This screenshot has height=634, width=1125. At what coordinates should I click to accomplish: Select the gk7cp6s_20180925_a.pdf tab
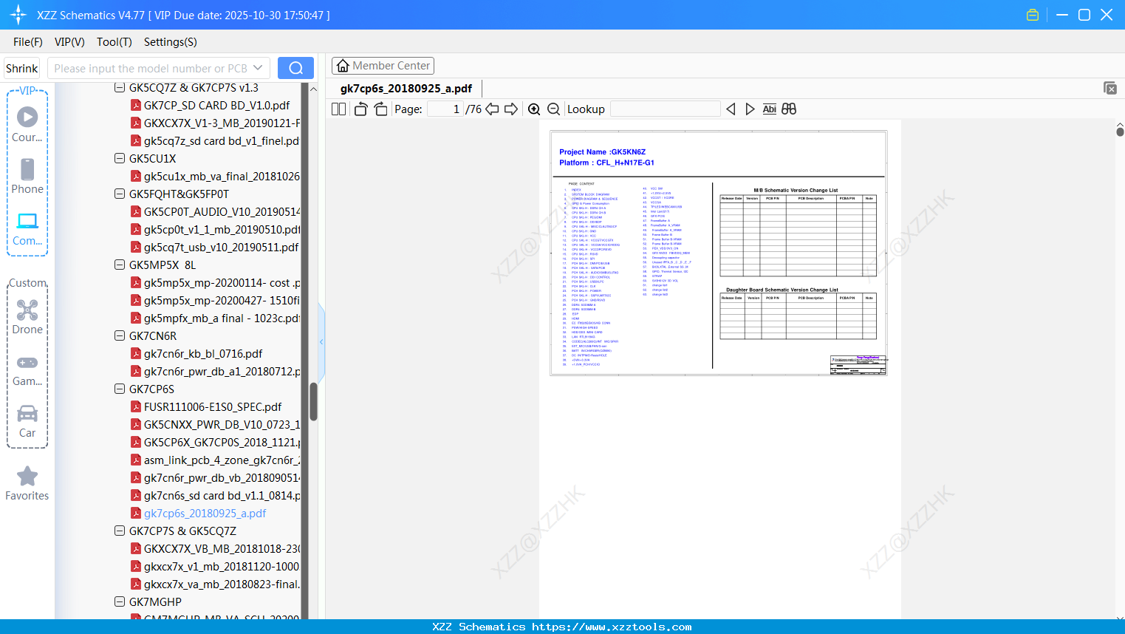pos(406,88)
